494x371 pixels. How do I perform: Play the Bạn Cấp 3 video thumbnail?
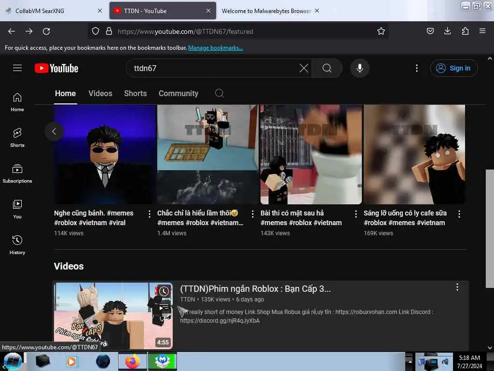tap(113, 315)
